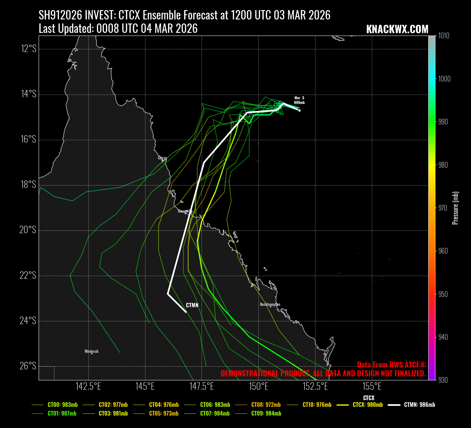Click the Data From RWS ATCF text

point(391,365)
